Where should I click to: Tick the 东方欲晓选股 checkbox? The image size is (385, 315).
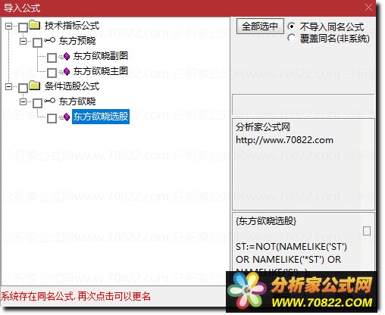(52, 118)
